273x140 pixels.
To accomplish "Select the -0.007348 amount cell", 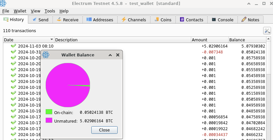I will (x=212, y=52).
